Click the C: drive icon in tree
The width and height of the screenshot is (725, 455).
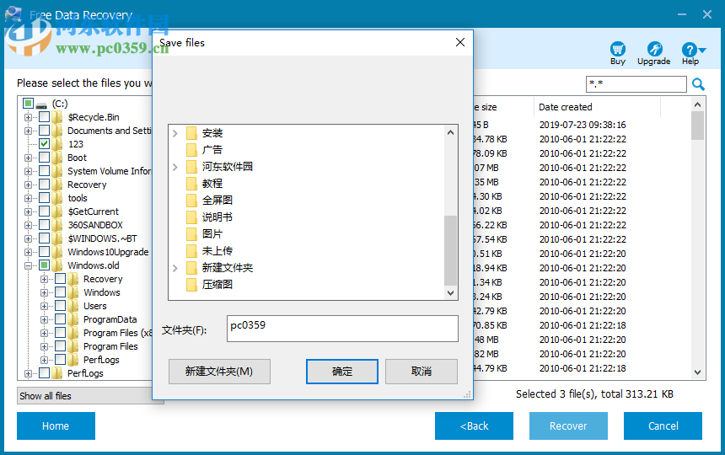(x=41, y=104)
